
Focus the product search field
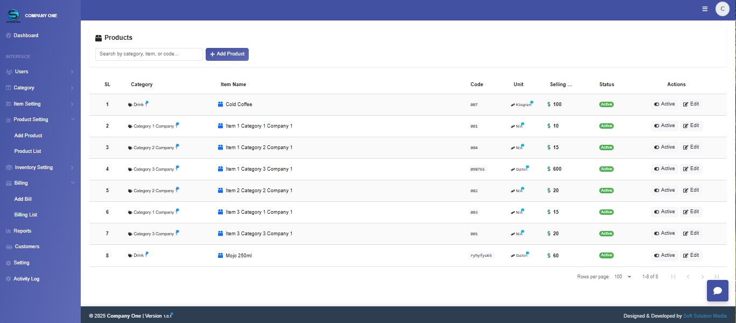click(149, 54)
